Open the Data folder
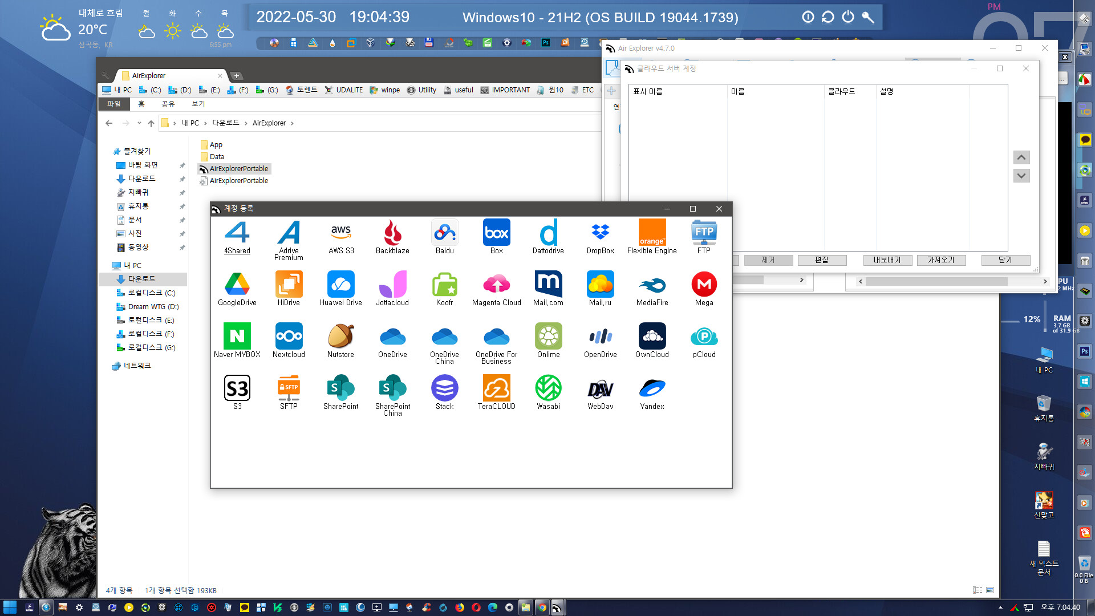The height and width of the screenshot is (616, 1095). tap(212, 157)
